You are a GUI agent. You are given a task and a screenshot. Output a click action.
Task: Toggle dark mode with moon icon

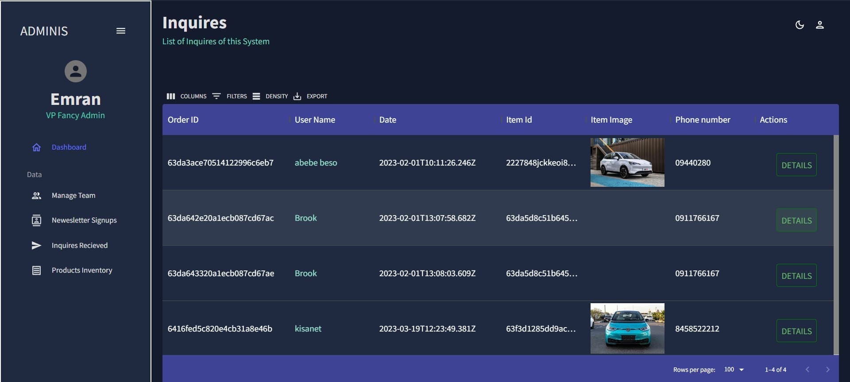tap(800, 25)
